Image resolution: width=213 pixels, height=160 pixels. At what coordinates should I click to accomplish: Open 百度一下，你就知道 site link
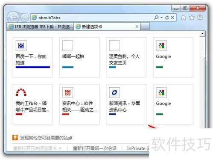tap(31, 59)
